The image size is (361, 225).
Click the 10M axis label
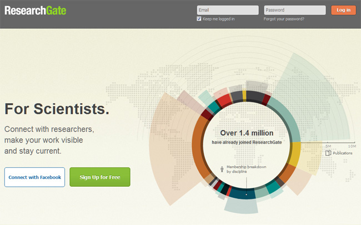(352, 146)
